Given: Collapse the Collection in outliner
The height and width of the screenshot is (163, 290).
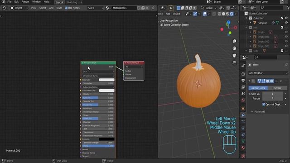Looking at the screenshot, I should [x=246, y=18].
